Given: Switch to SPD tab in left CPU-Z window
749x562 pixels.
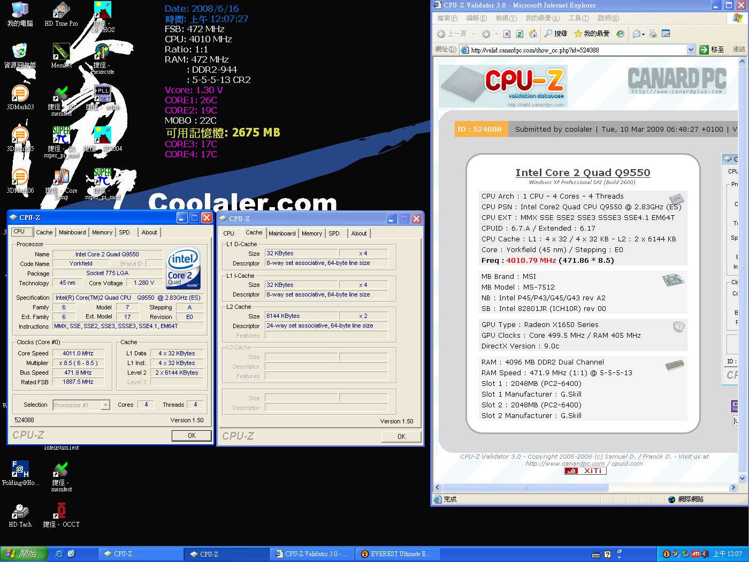Looking at the screenshot, I should pos(124,232).
